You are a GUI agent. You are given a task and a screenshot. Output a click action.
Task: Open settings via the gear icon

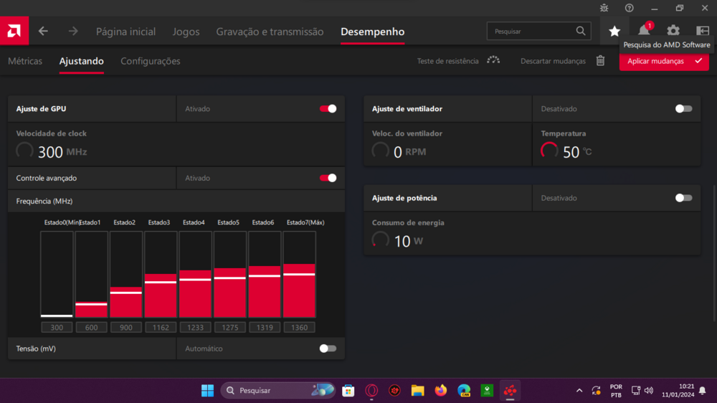tap(673, 31)
